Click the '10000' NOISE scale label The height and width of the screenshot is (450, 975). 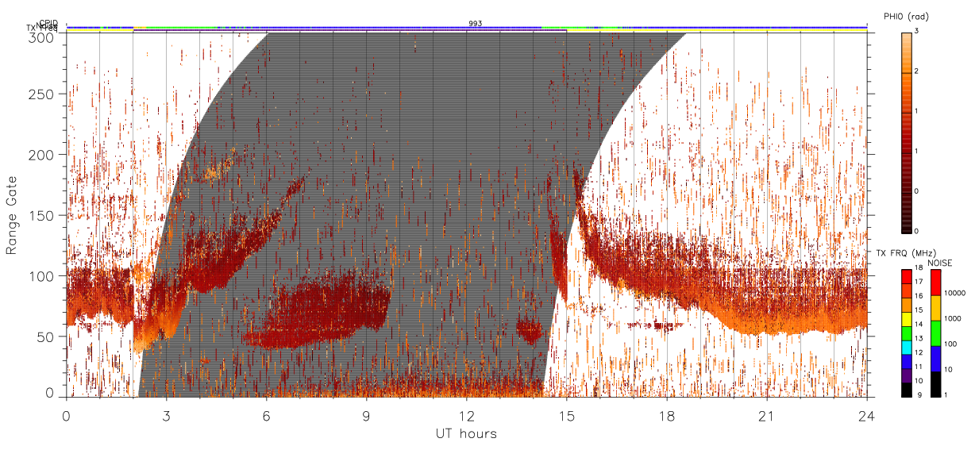point(954,292)
